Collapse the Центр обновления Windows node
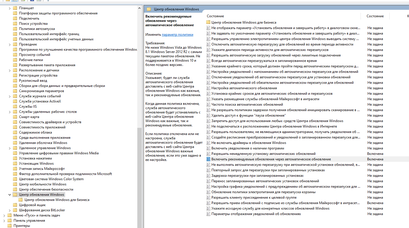 (x=10, y=195)
